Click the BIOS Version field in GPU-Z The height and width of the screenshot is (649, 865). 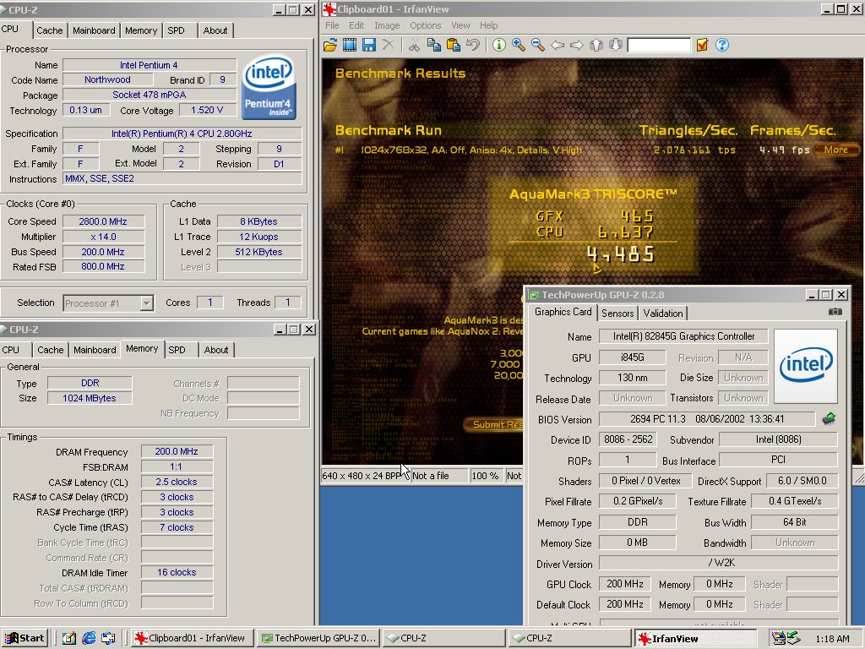pyautogui.click(x=707, y=419)
